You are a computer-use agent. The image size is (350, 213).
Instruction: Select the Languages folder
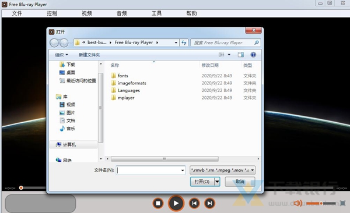[x=125, y=90]
